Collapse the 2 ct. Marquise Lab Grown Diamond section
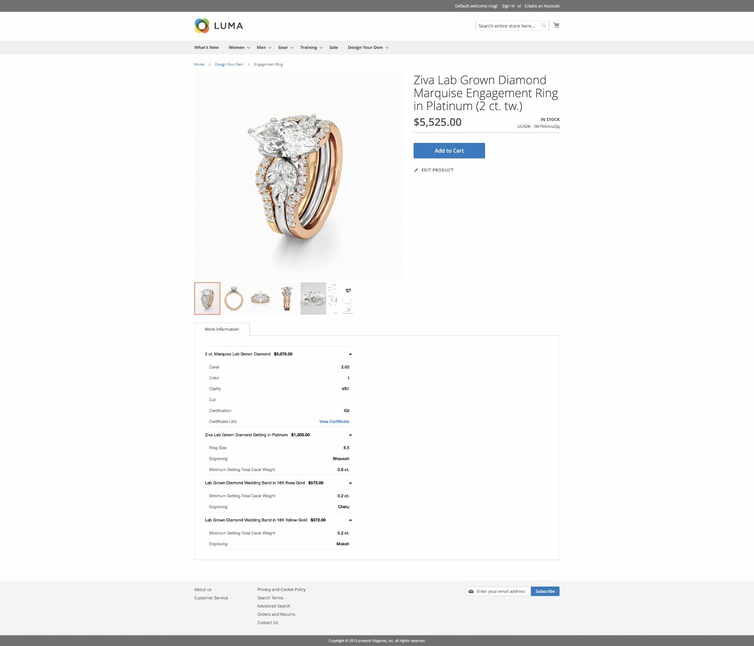754x646 pixels. coord(350,354)
